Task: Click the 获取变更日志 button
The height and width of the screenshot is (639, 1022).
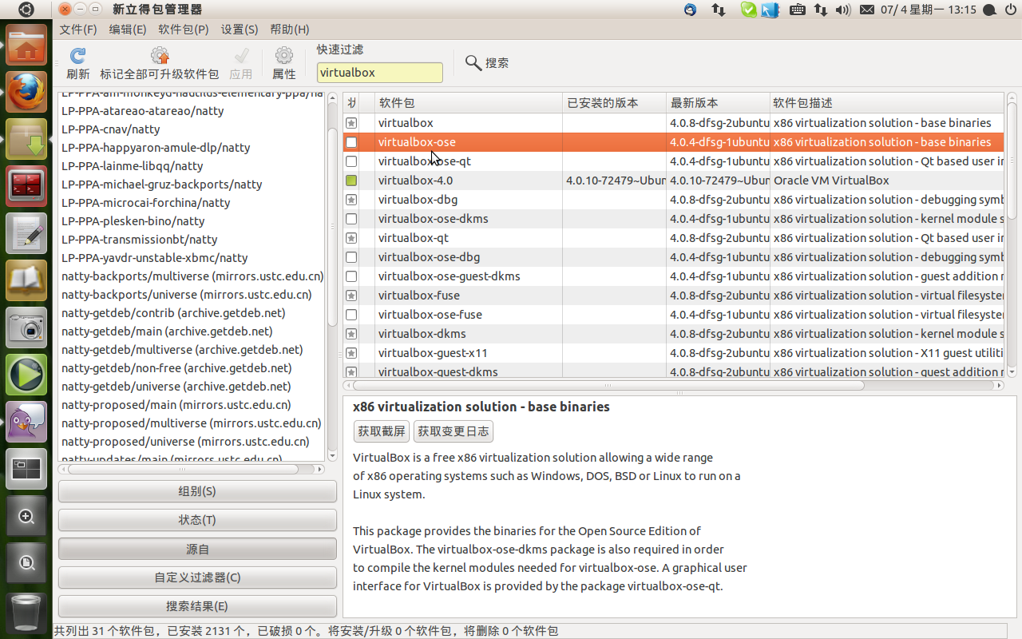Action: click(x=454, y=431)
